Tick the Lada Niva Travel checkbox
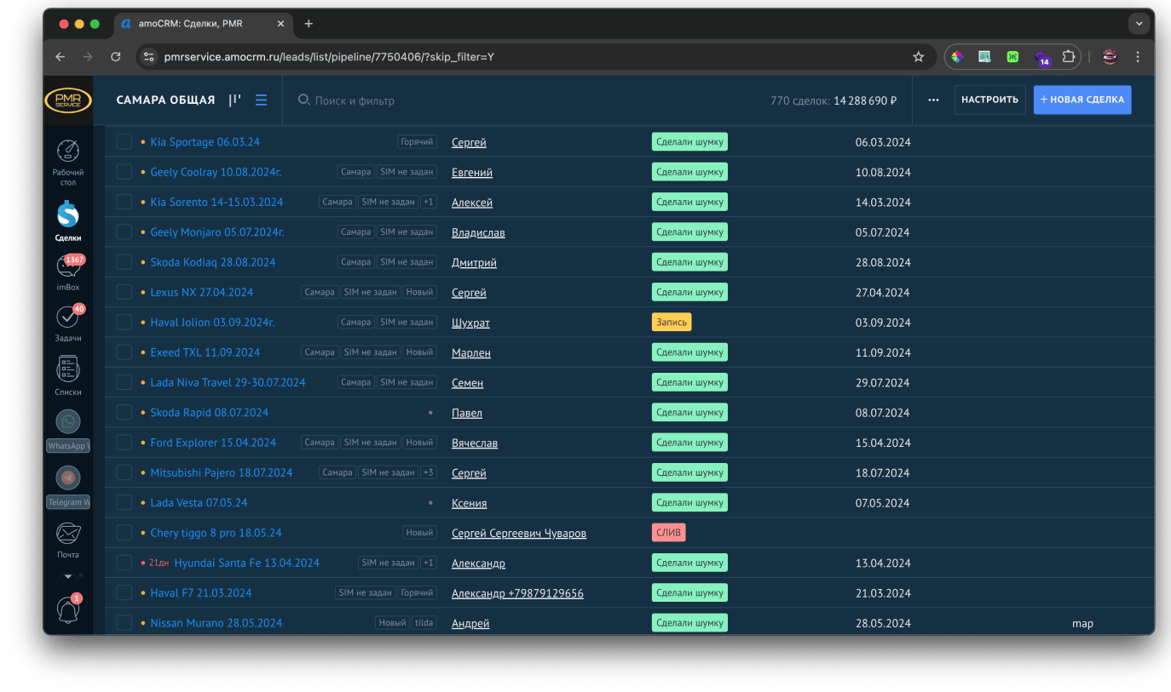 pyautogui.click(x=124, y=382)
